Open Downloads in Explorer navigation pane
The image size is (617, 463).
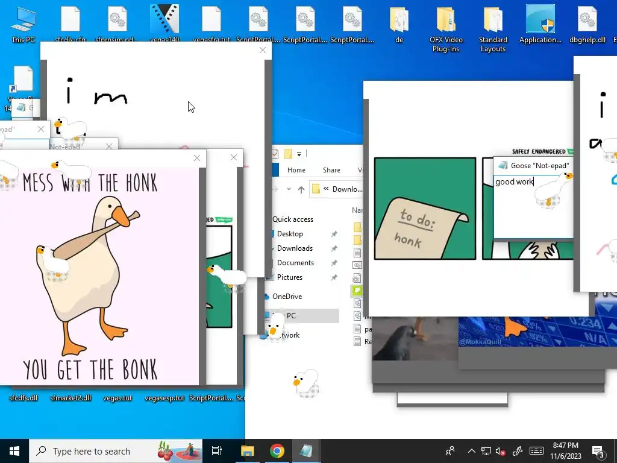(295, 248)
